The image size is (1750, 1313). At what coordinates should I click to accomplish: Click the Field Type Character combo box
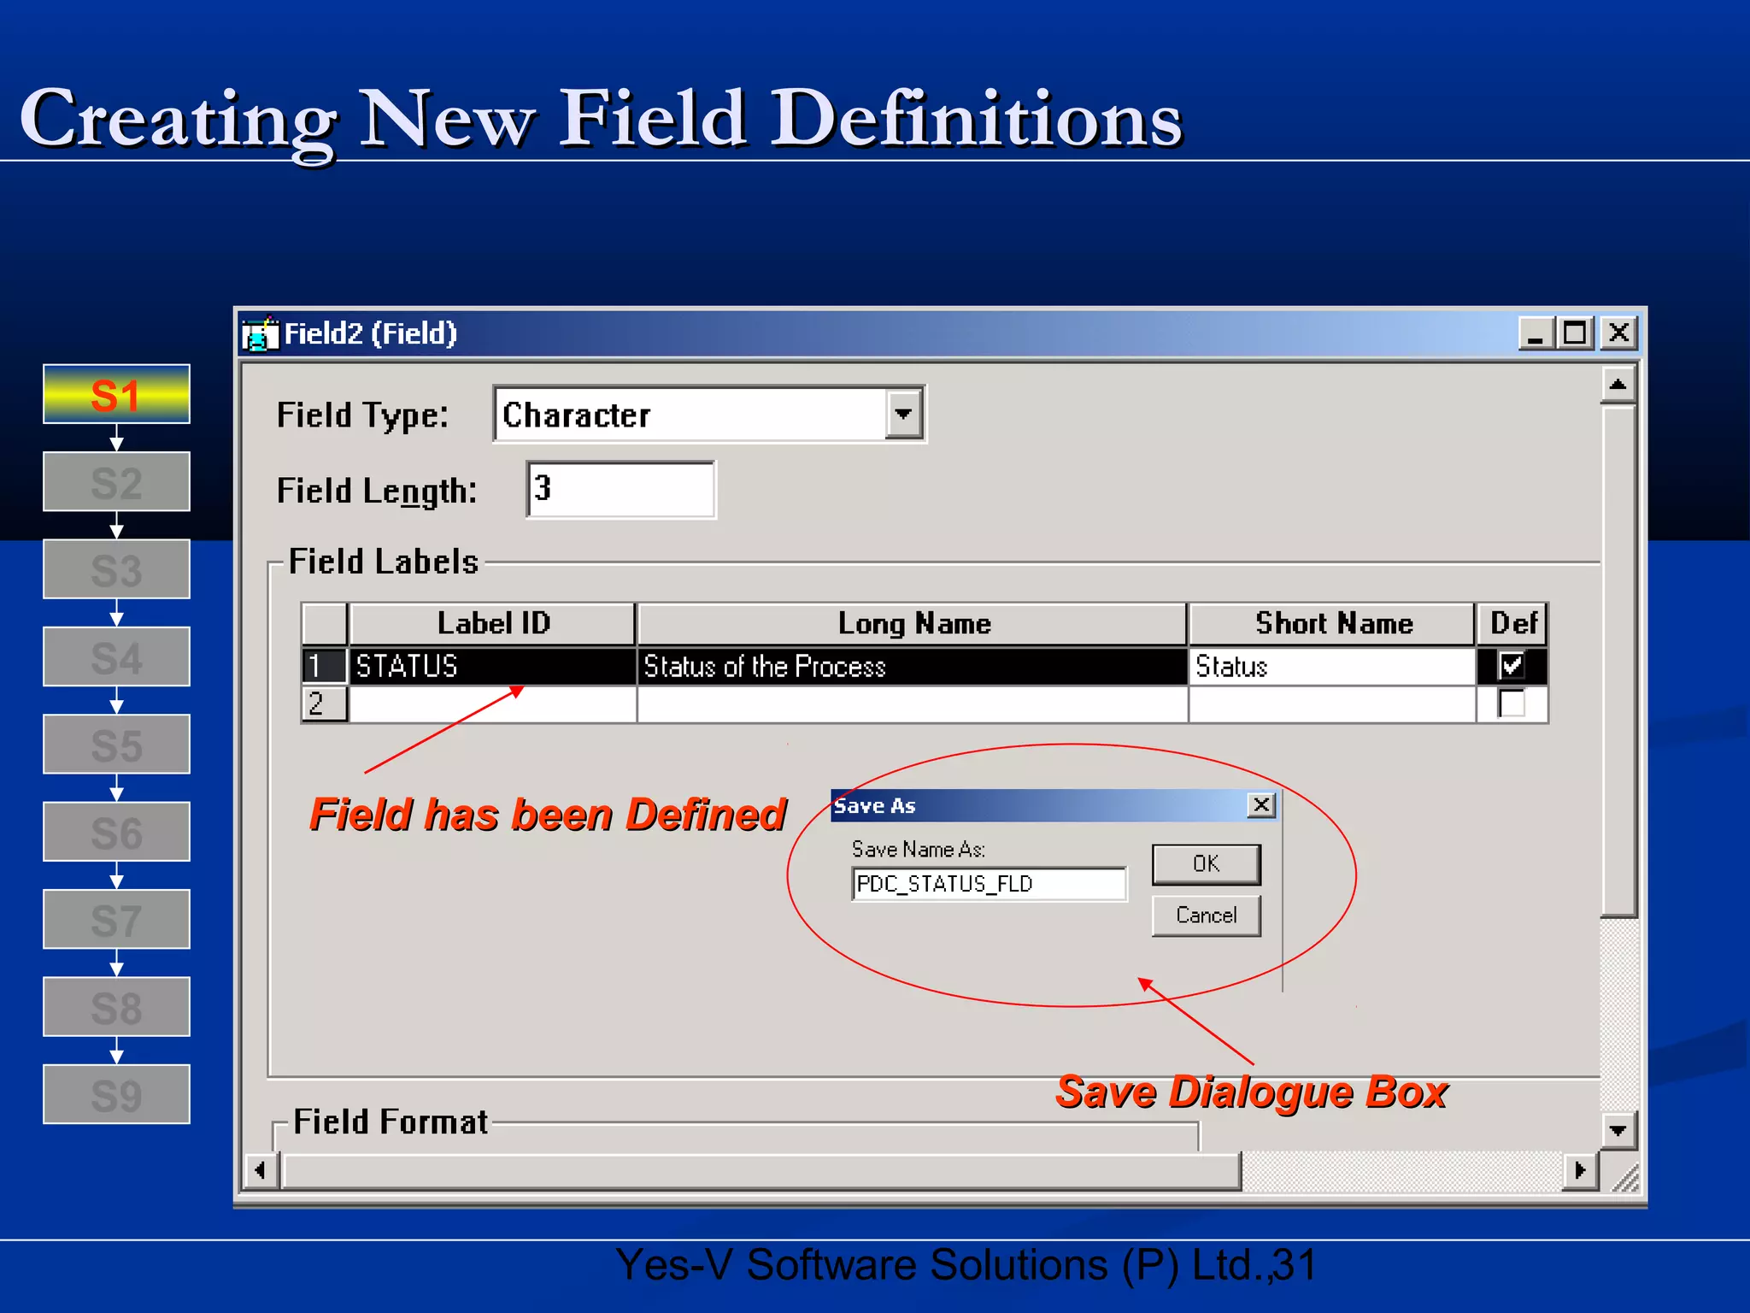pyautogui.click(x=708, y=415)
